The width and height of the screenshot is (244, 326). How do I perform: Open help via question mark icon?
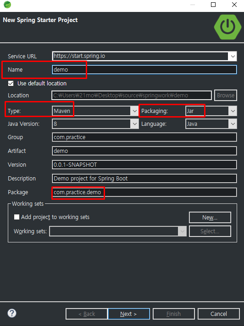[12, 313]
